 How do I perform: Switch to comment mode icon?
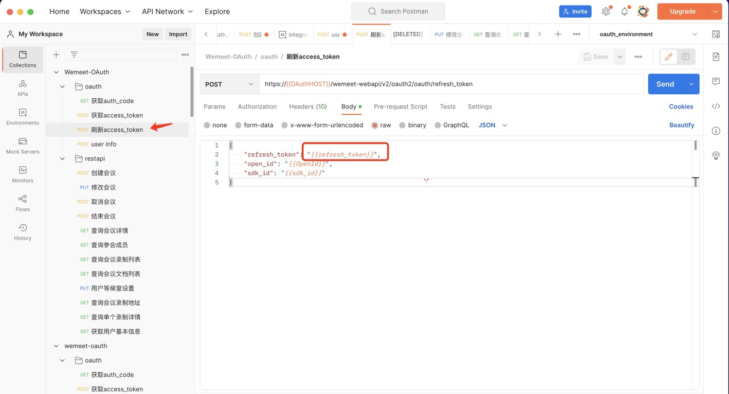click(x=686, y=57)
